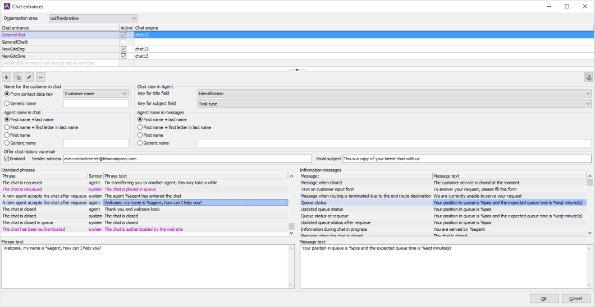
Task: Click the export icon at toolbar right
Action: point(588,77)
